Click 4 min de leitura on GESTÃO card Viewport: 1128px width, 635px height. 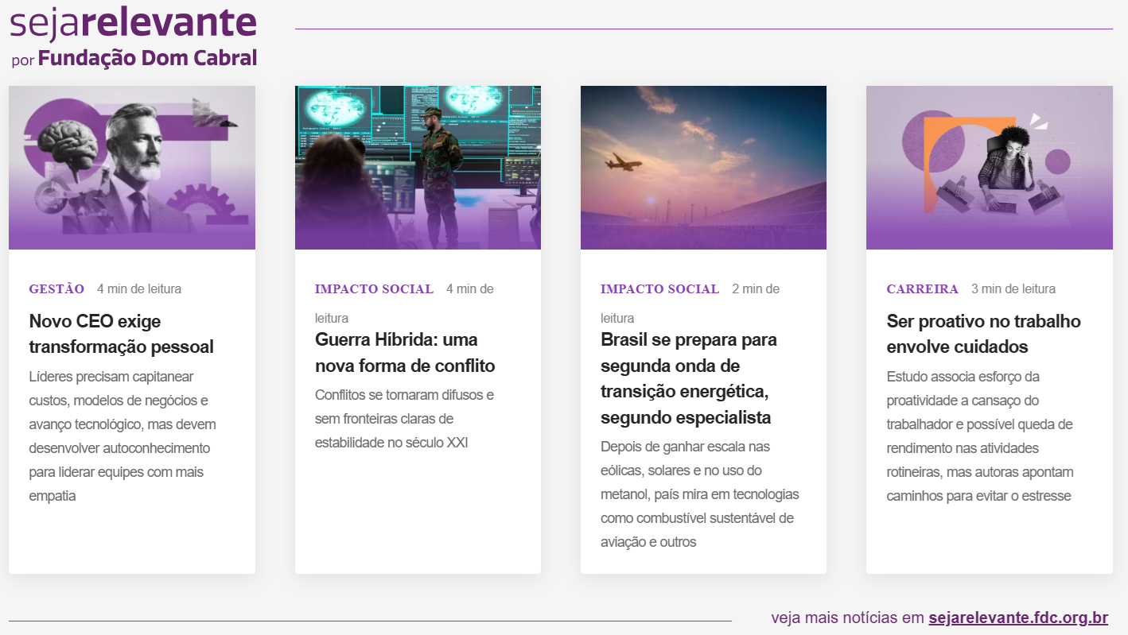pos(139,289)
